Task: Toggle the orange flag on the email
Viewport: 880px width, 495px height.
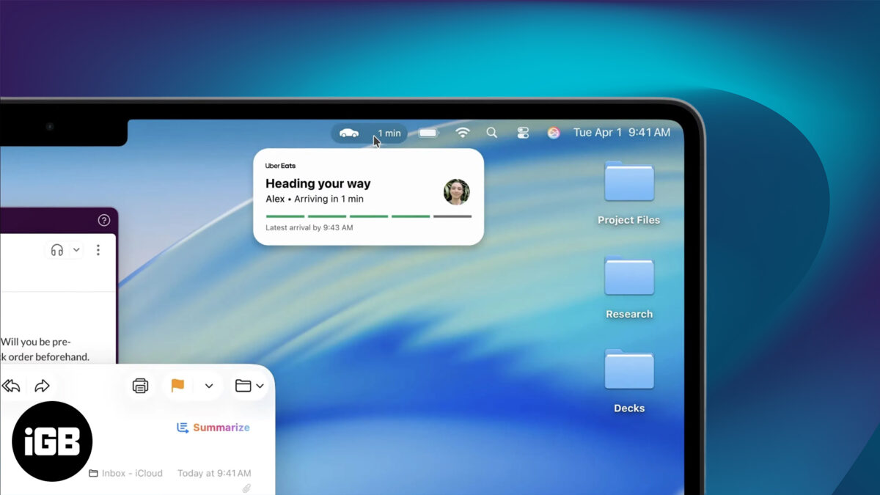Action: pyautogui.click(x=177, y=386)
